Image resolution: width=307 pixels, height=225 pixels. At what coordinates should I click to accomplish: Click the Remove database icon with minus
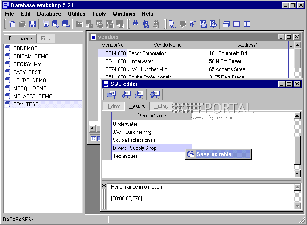click(x=66, y=24)
